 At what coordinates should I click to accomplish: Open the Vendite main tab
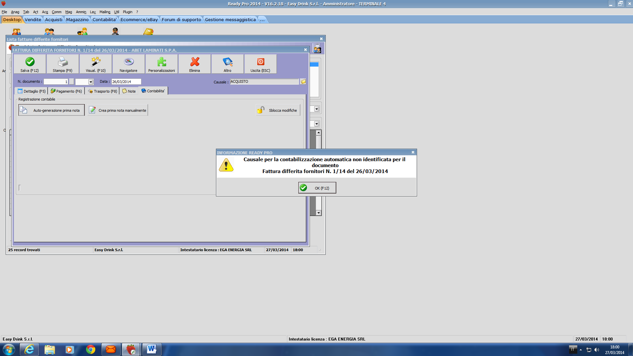pyautogui.click(x=33, y=19)
